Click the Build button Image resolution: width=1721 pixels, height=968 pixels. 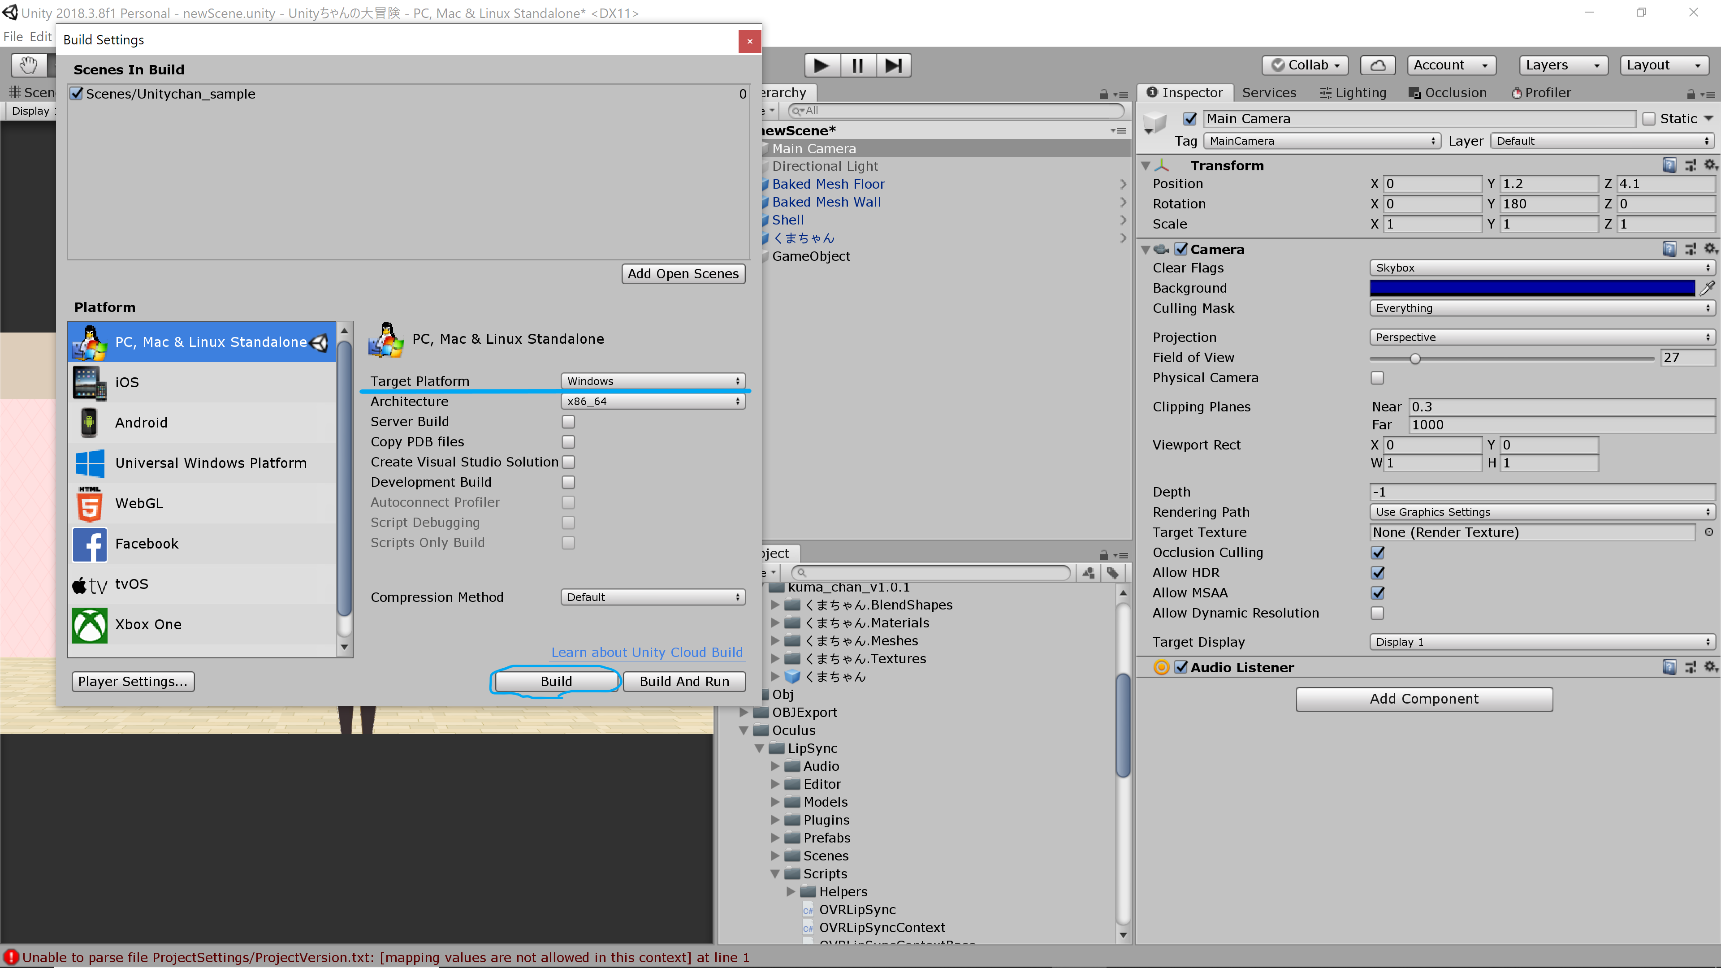click(556, 681)
